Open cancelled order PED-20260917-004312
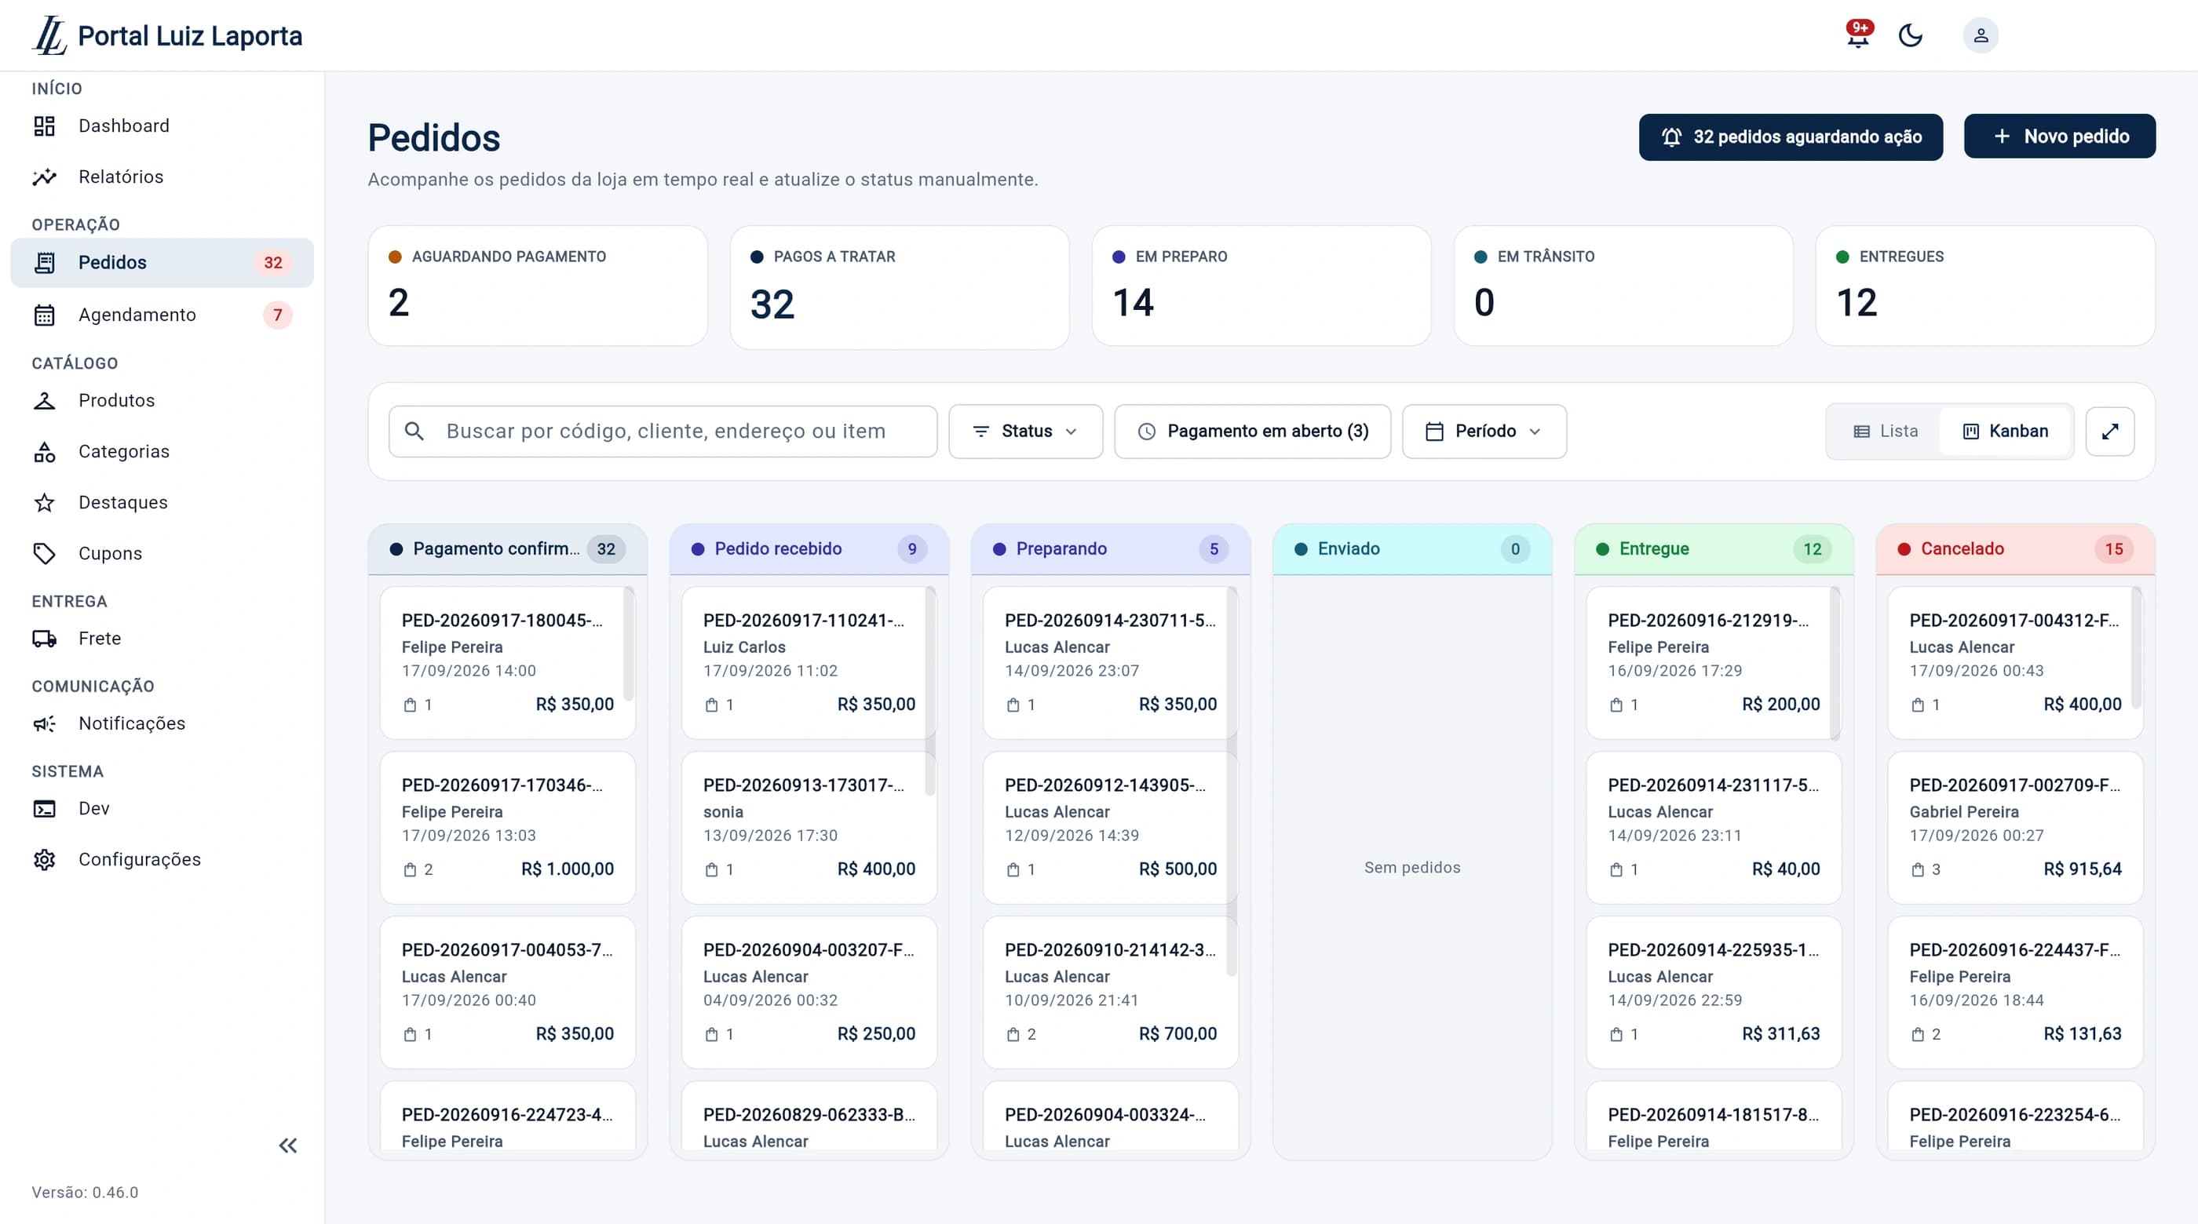Viewport: 2198px width, 1224px height. (x=2015, y=662)
